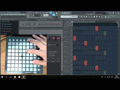The image size is (120, 90).
Task: Select Plugin presets in browser
Action: pyautogui.click(x=6, y=26)
